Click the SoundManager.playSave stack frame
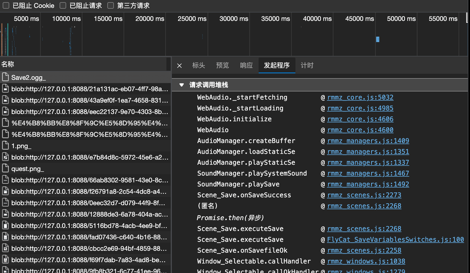This screenshot has height=273, width=470. pyautogui.click(x=238, y=184)
